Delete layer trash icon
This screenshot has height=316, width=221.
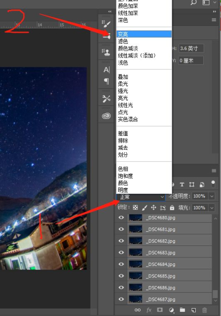click(205, 310)
